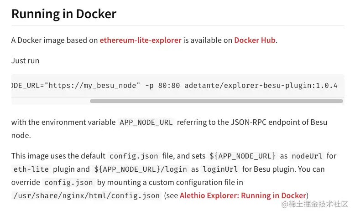Click the loginUrl inline code
This screenshot has height=215, width=355.
(x=220, y=169)
